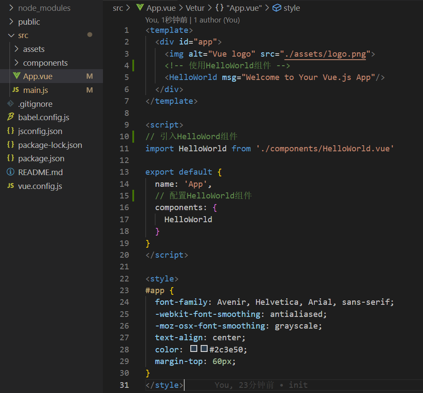This screenshot has height=393, width=423.
Task: Click './components/HelloWorld.vue' import path
Action: (325, 149)
